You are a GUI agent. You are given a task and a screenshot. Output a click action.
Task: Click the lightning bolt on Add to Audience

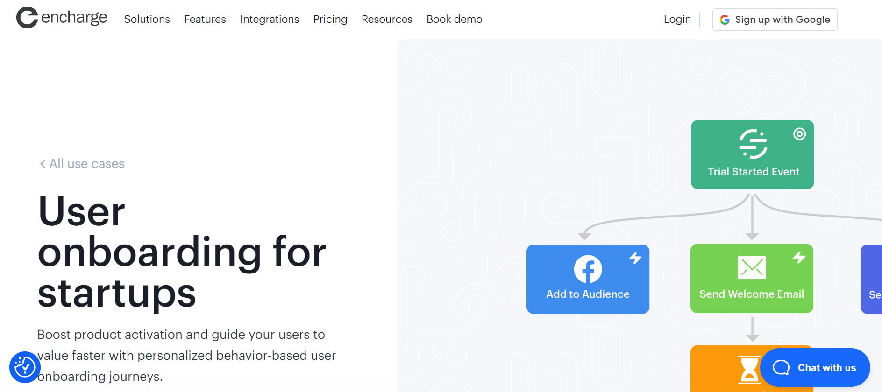635,258
